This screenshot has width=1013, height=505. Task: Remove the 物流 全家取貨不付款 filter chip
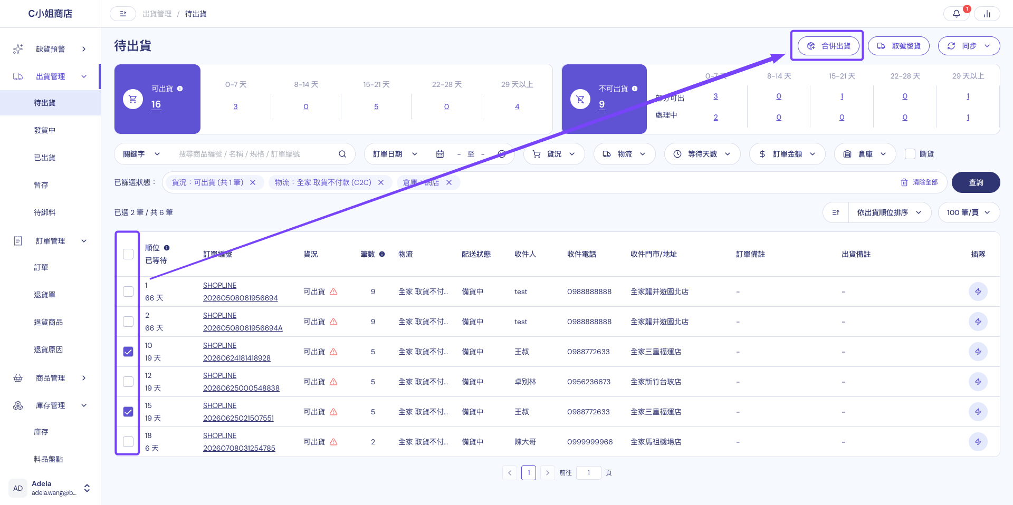pyautogui.click(x=381, y=182)
